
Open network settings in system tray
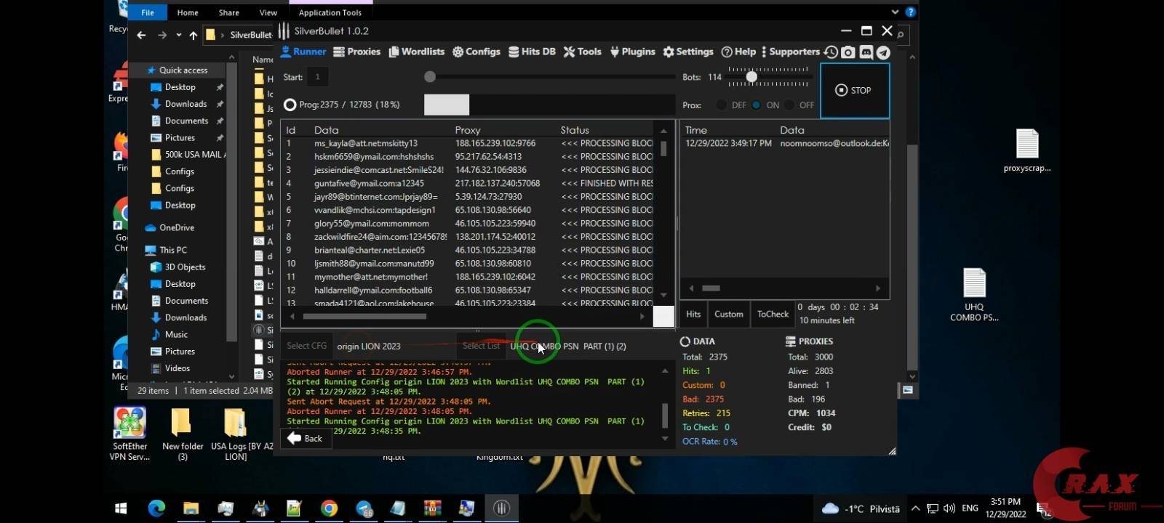(932, 508)
